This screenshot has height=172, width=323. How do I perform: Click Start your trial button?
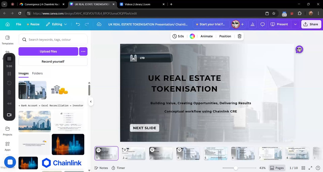click(211, 24)
